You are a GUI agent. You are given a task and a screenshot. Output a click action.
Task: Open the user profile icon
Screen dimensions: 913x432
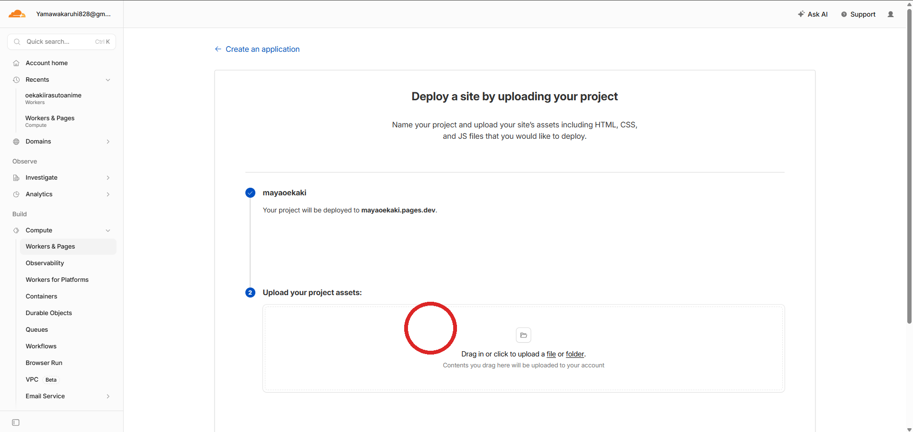[x=891, y=14]
